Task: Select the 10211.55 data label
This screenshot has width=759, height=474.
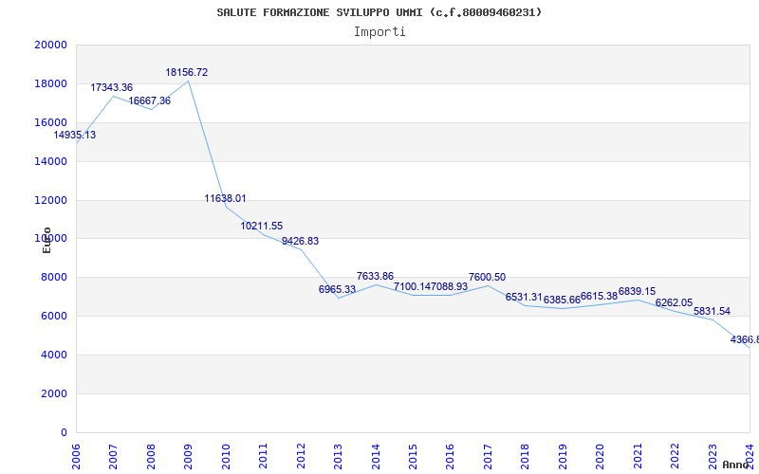Action: click(262, 226)
